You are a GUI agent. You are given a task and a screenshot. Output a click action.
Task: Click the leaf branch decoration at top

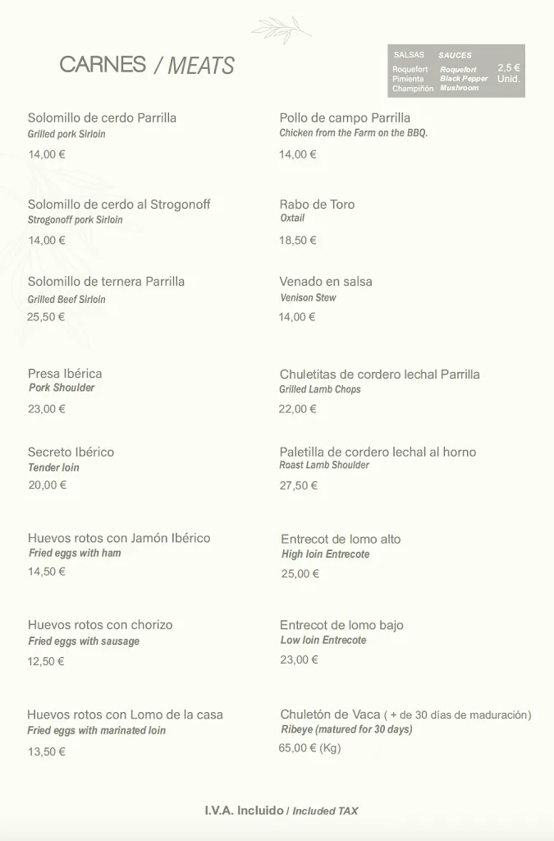282,29
